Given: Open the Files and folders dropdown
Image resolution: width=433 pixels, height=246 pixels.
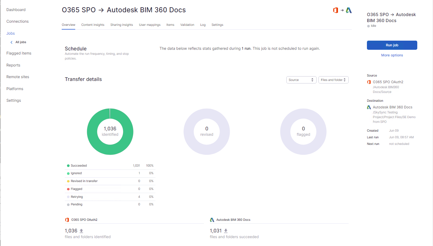Looking at the screenshot, I should (x=334, y=80).
